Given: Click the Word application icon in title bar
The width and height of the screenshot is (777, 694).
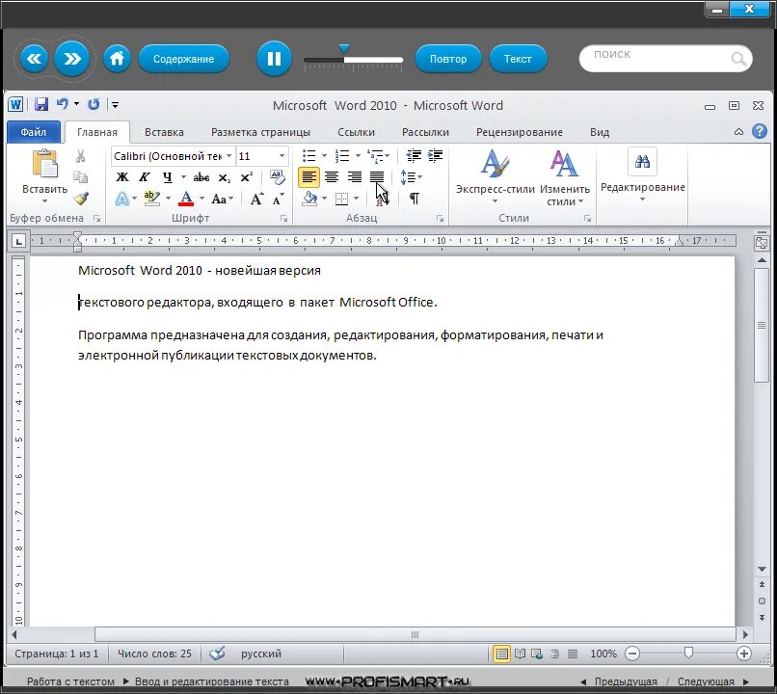Looking at the screenshot, I should 15,104.
